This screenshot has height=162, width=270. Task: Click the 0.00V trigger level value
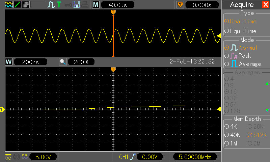coord(150,157)
